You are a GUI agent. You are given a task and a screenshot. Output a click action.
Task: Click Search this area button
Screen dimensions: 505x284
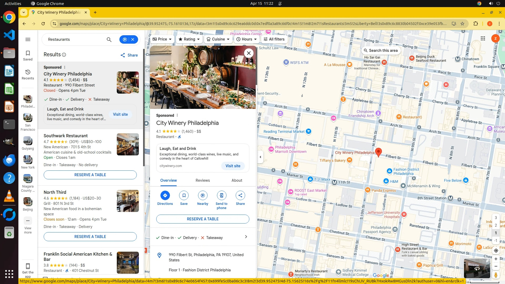tap(381, 50)
